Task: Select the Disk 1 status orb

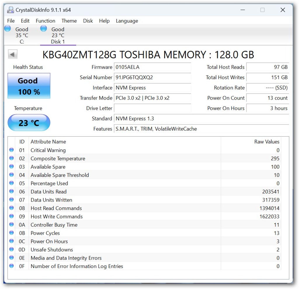Action: pos(44,28)
